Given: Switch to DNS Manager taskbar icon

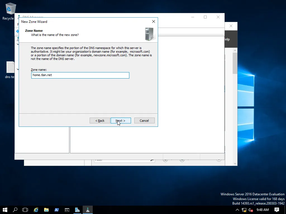Looking at the screenshot, I should click(88, 210).
